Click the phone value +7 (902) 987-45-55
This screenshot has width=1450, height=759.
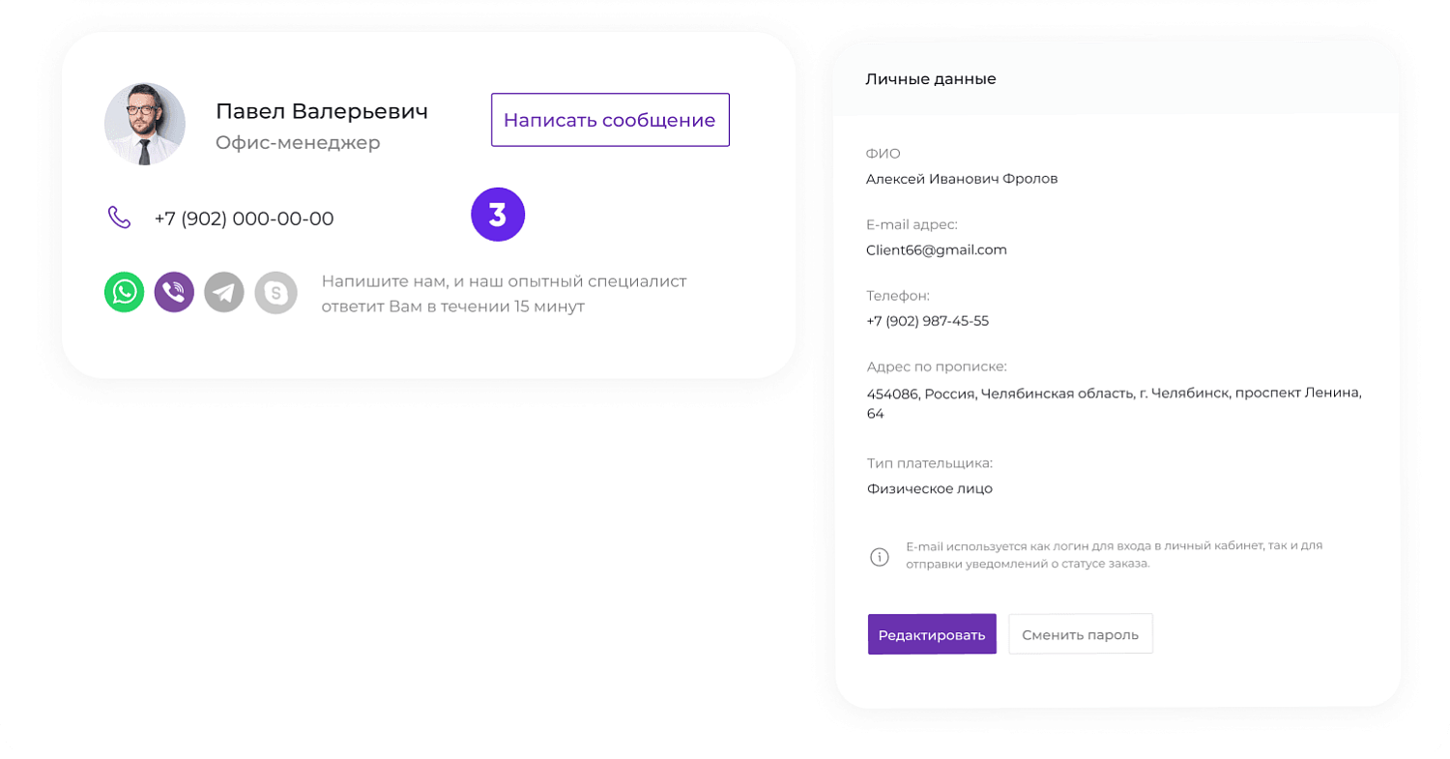[927, 321]
